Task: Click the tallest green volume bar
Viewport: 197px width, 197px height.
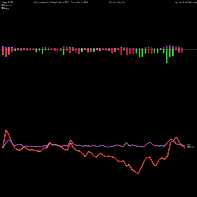Action: tap(167, 56)
